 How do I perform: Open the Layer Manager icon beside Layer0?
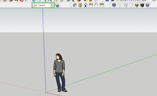point(57,5)
